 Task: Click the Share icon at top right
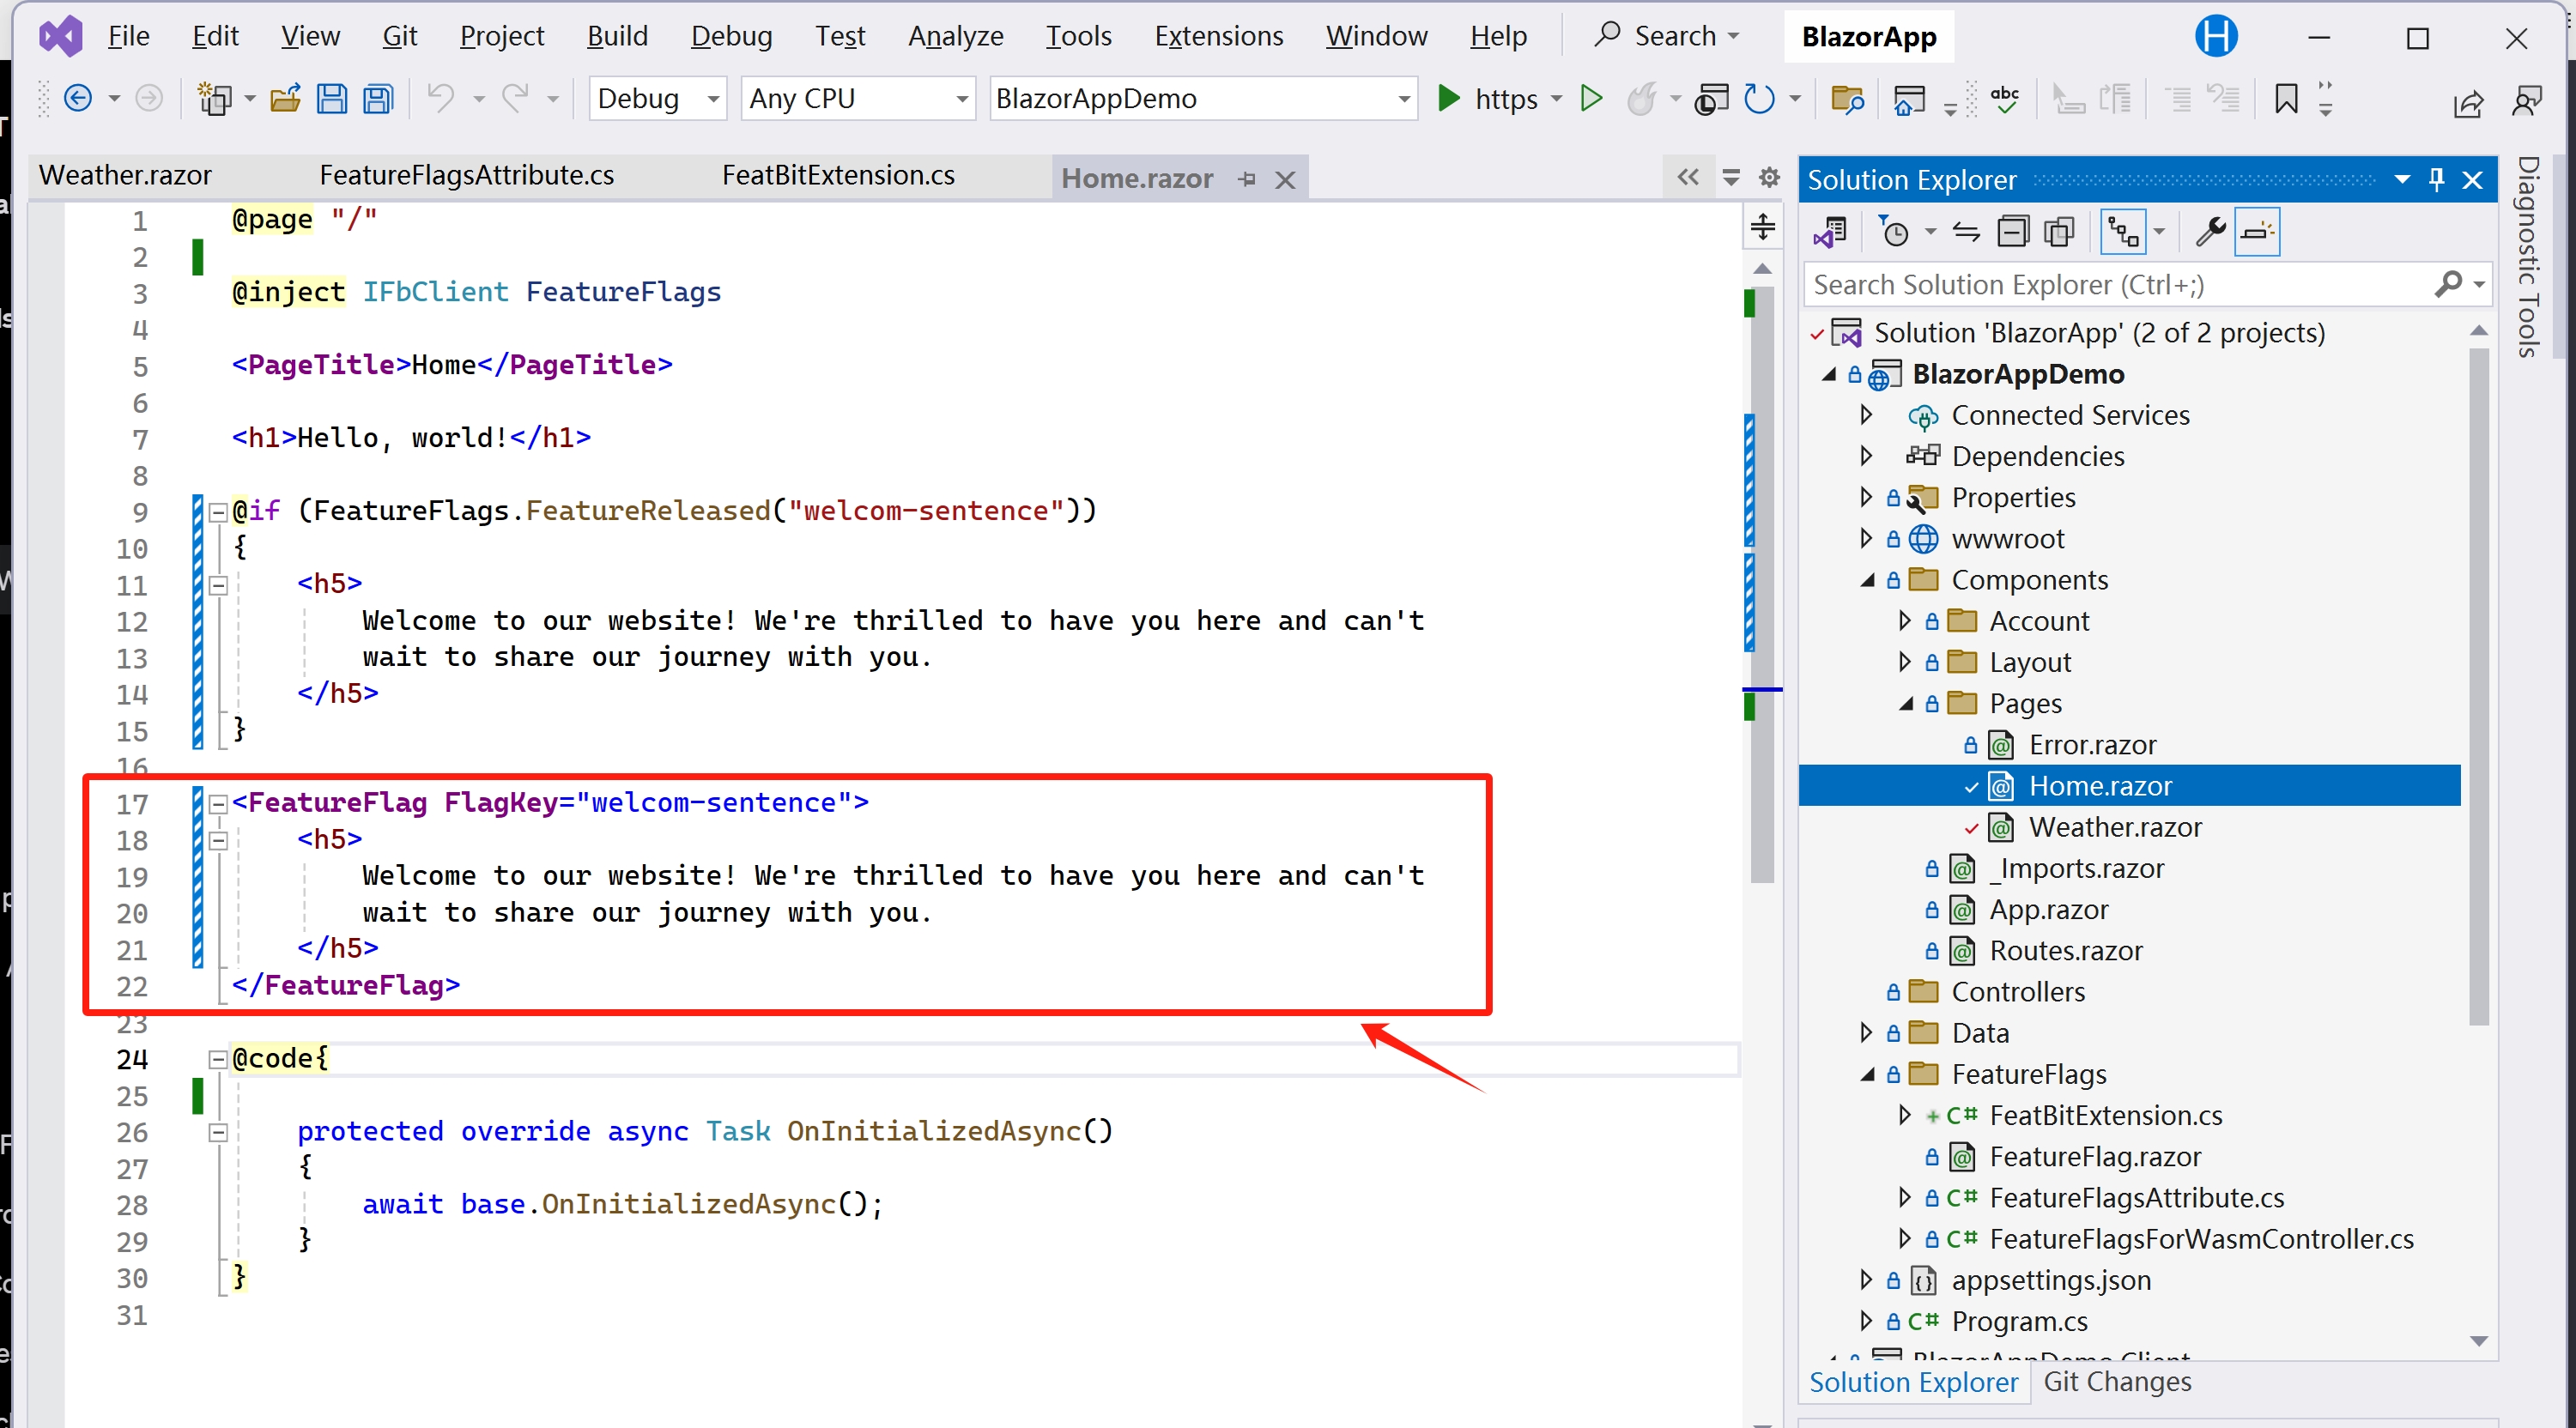[2468, 102]
